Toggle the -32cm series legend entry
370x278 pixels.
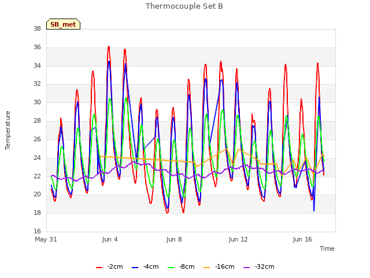click(x=258, y=266)
